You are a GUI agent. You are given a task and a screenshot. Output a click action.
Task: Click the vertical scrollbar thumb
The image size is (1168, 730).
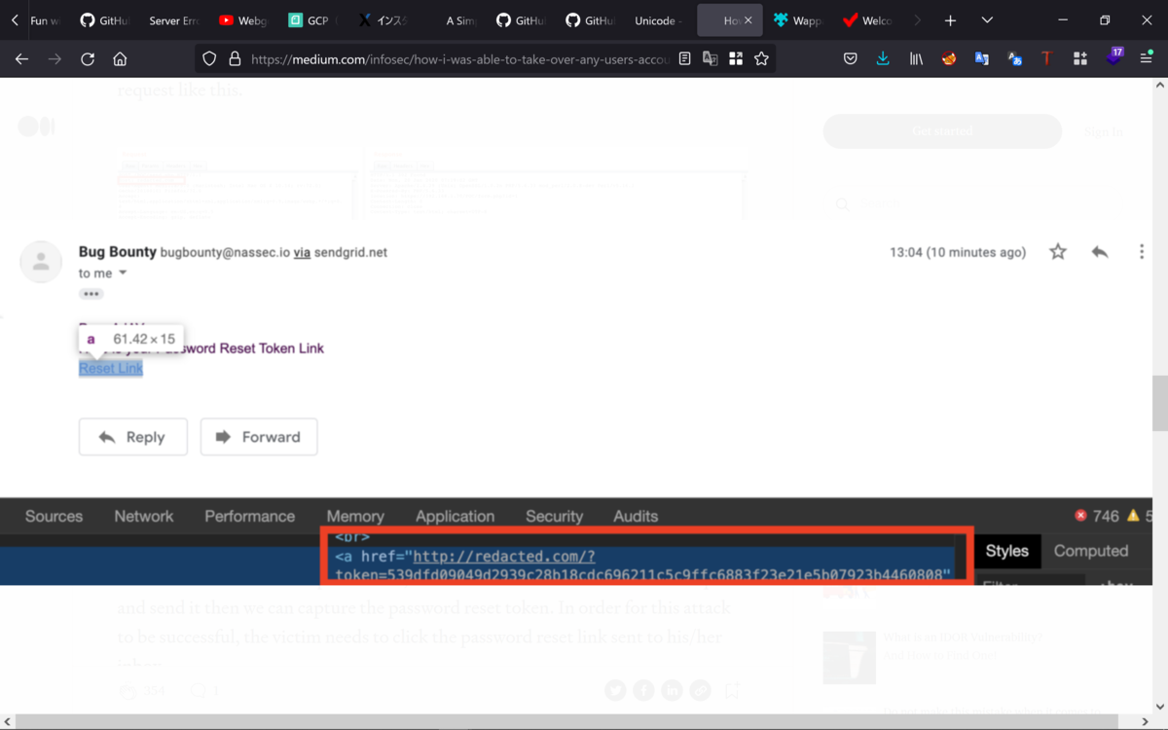(1159, 403)
